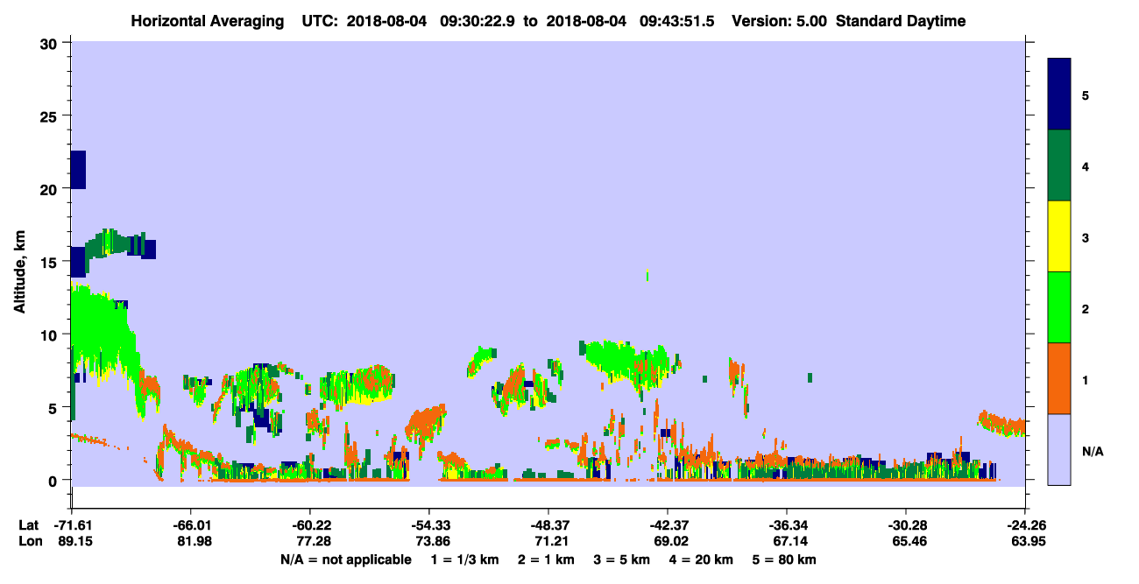
Task: Click the lavender N/A swatch
Action: click(1059, 448)
